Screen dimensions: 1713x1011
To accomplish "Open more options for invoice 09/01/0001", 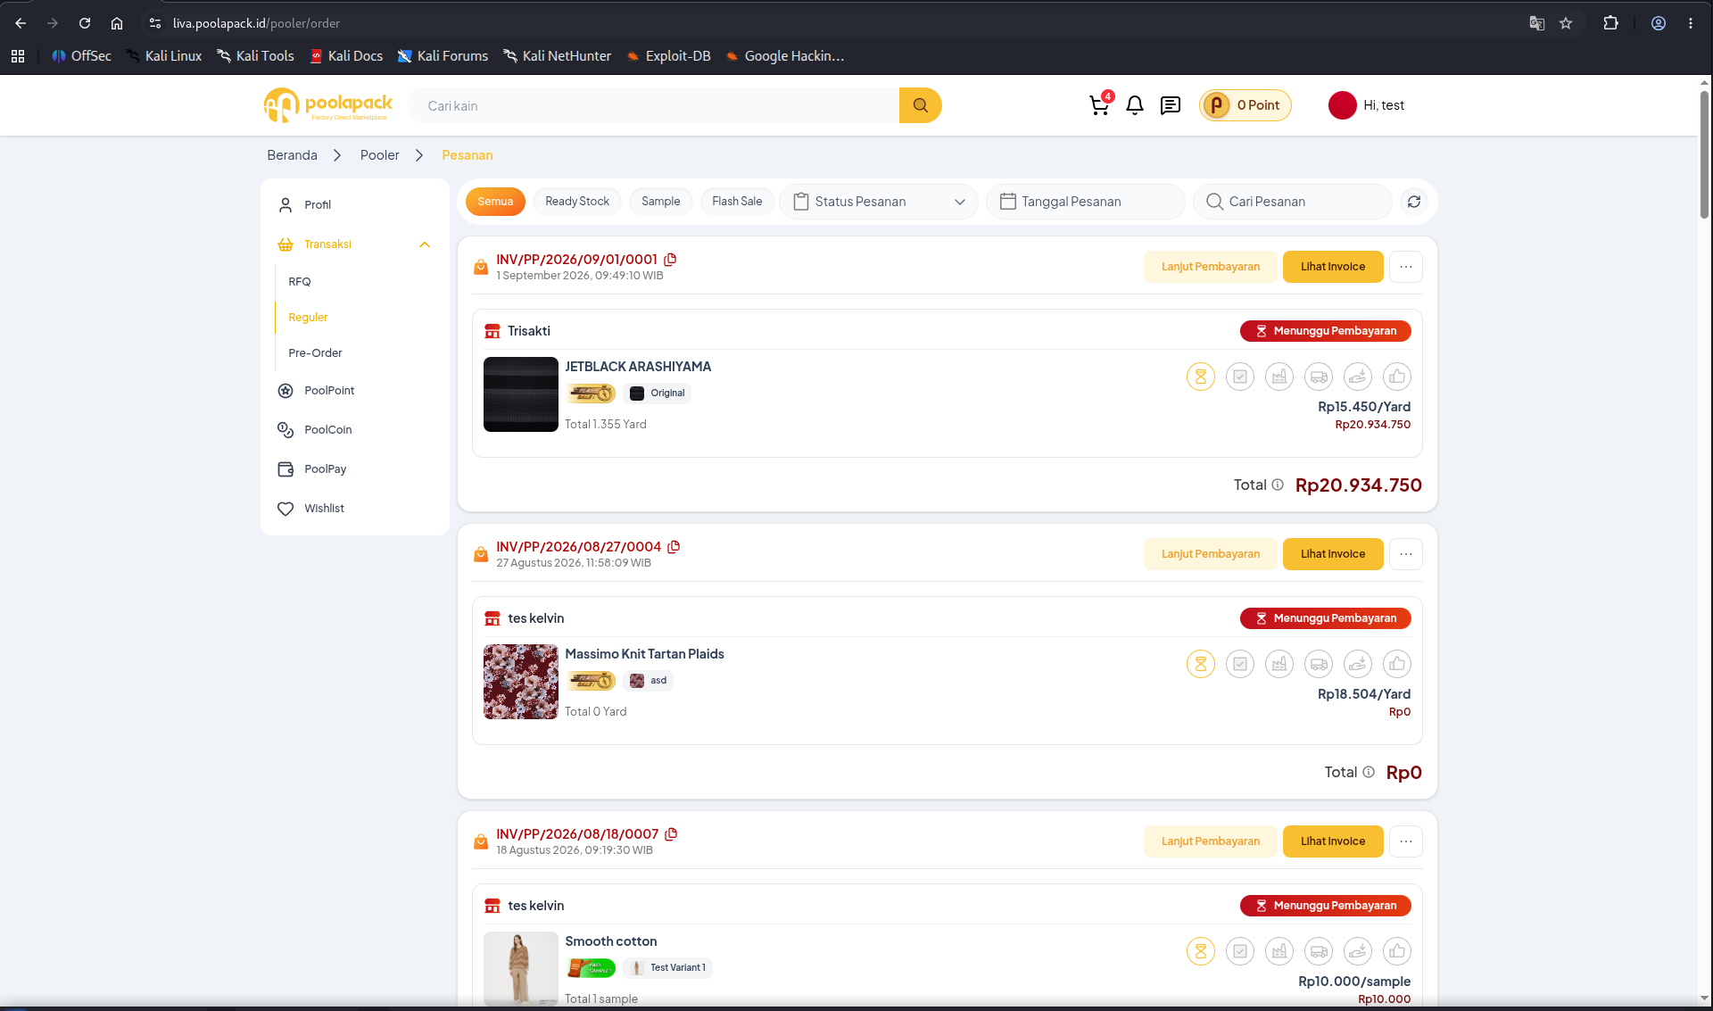I will point(1406,267).
